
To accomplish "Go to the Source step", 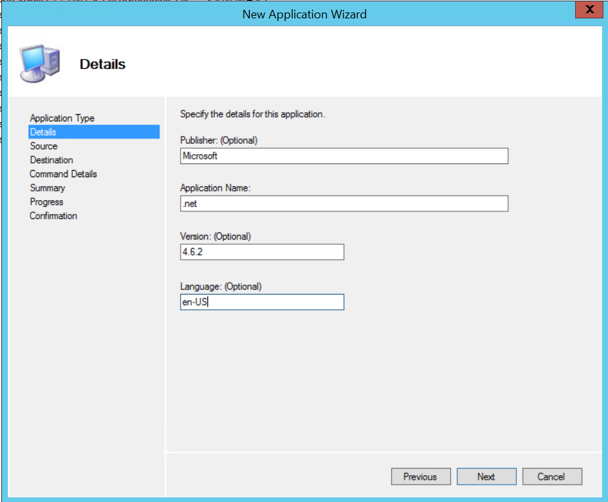I will 43,146.
